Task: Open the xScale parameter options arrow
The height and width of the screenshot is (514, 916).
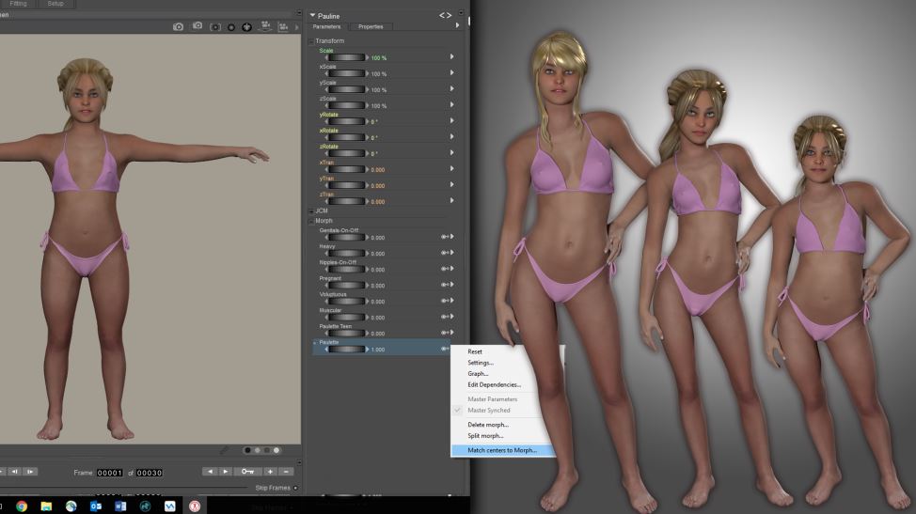Action: (x=451, y=73)
